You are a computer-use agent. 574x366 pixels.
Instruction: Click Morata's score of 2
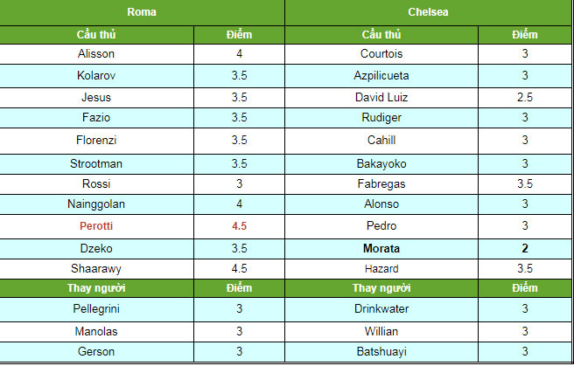coord(524,248)
